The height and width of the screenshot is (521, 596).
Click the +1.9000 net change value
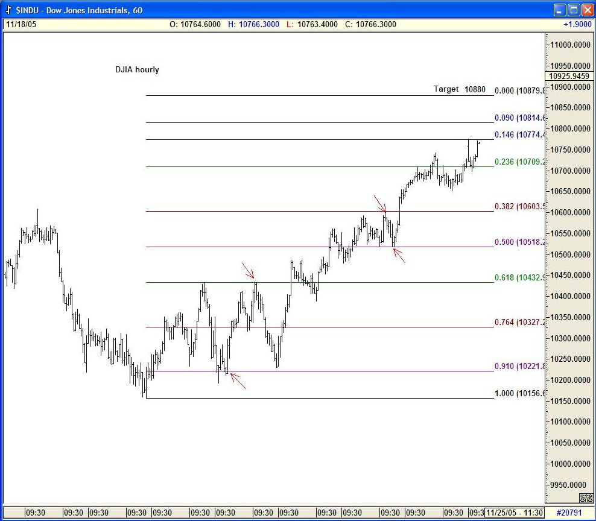pos(577,24)
